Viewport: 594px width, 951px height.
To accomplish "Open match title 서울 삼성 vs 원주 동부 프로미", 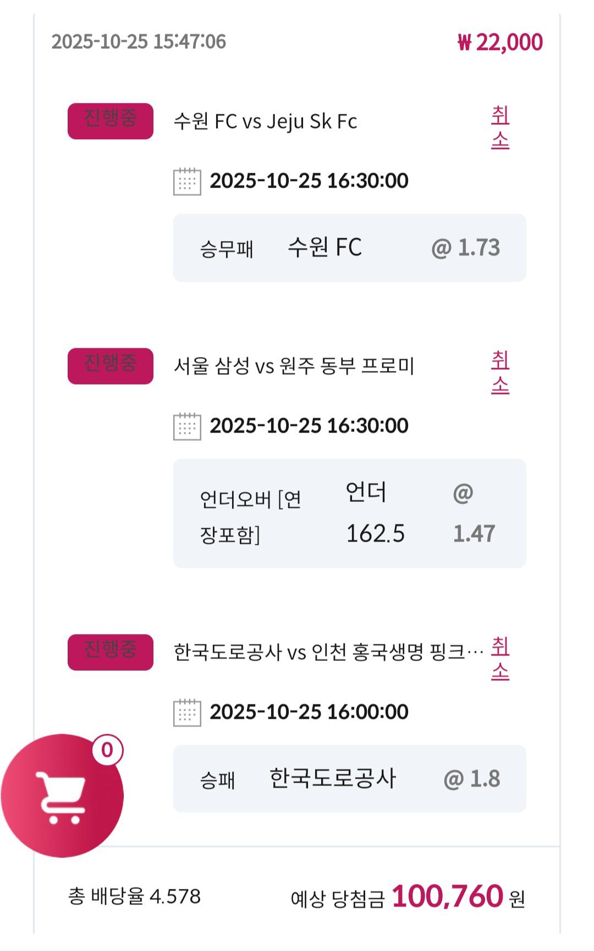I will (x=294, y=366).
